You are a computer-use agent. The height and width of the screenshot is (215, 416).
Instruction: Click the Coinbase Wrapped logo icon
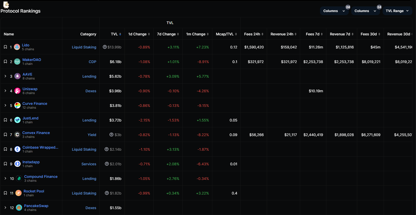point(17,149)
